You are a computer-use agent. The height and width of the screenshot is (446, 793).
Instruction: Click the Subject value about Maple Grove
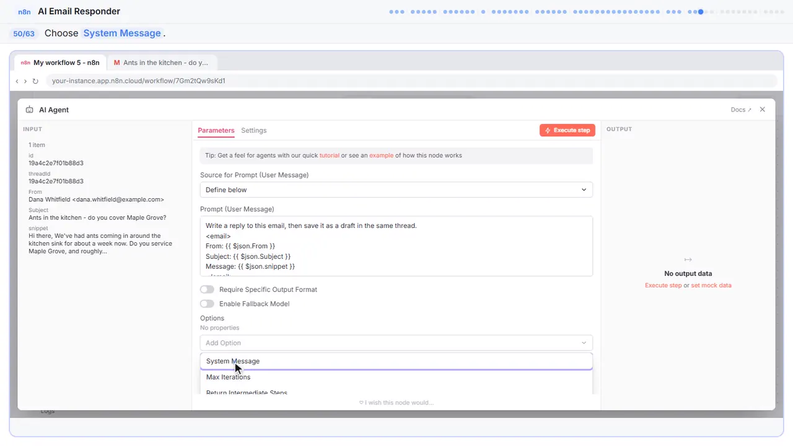[x=97, y=217]
